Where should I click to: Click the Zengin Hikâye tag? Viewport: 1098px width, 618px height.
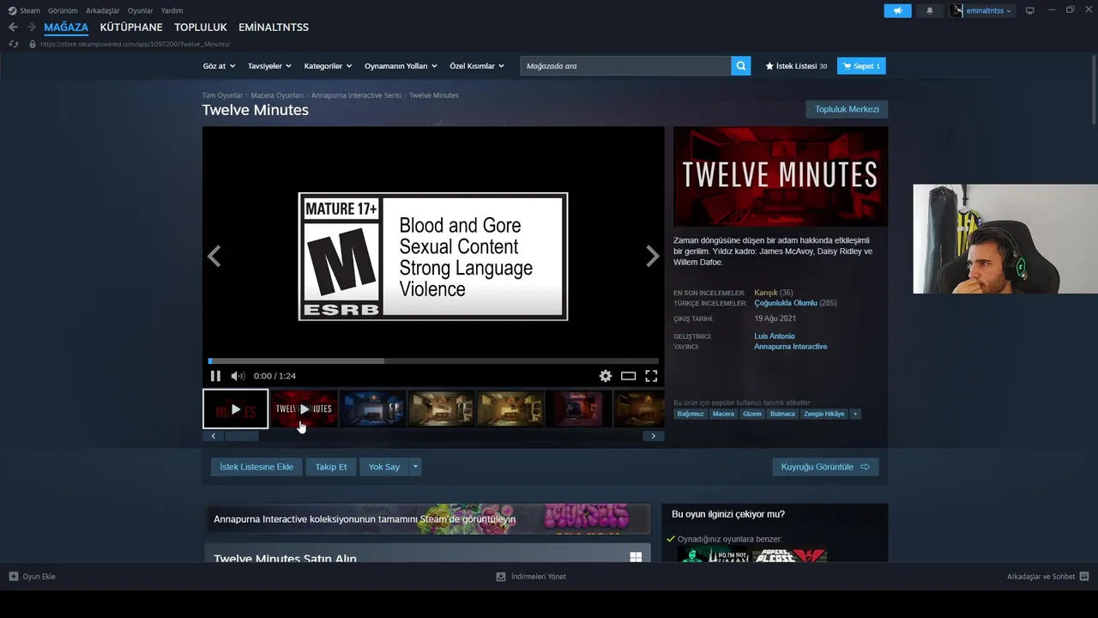click(823, 414)
